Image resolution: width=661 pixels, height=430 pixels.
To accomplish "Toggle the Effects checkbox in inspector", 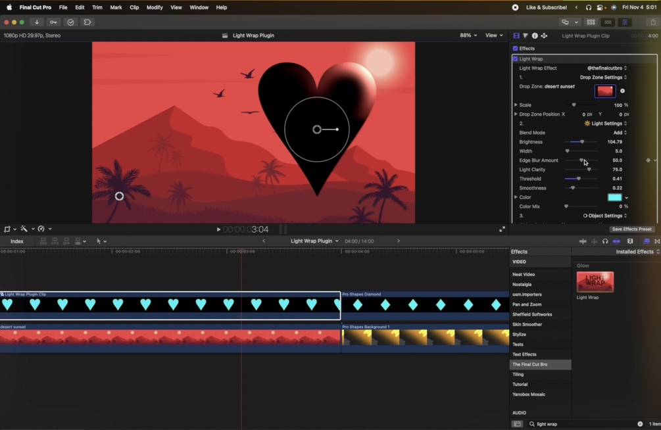I will pos(515,49).
